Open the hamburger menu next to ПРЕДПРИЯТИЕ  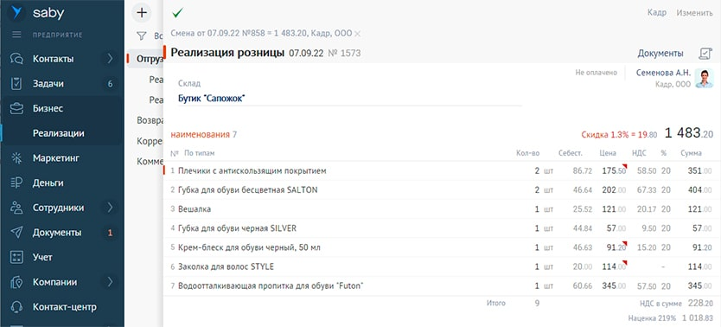coord(16,35)
